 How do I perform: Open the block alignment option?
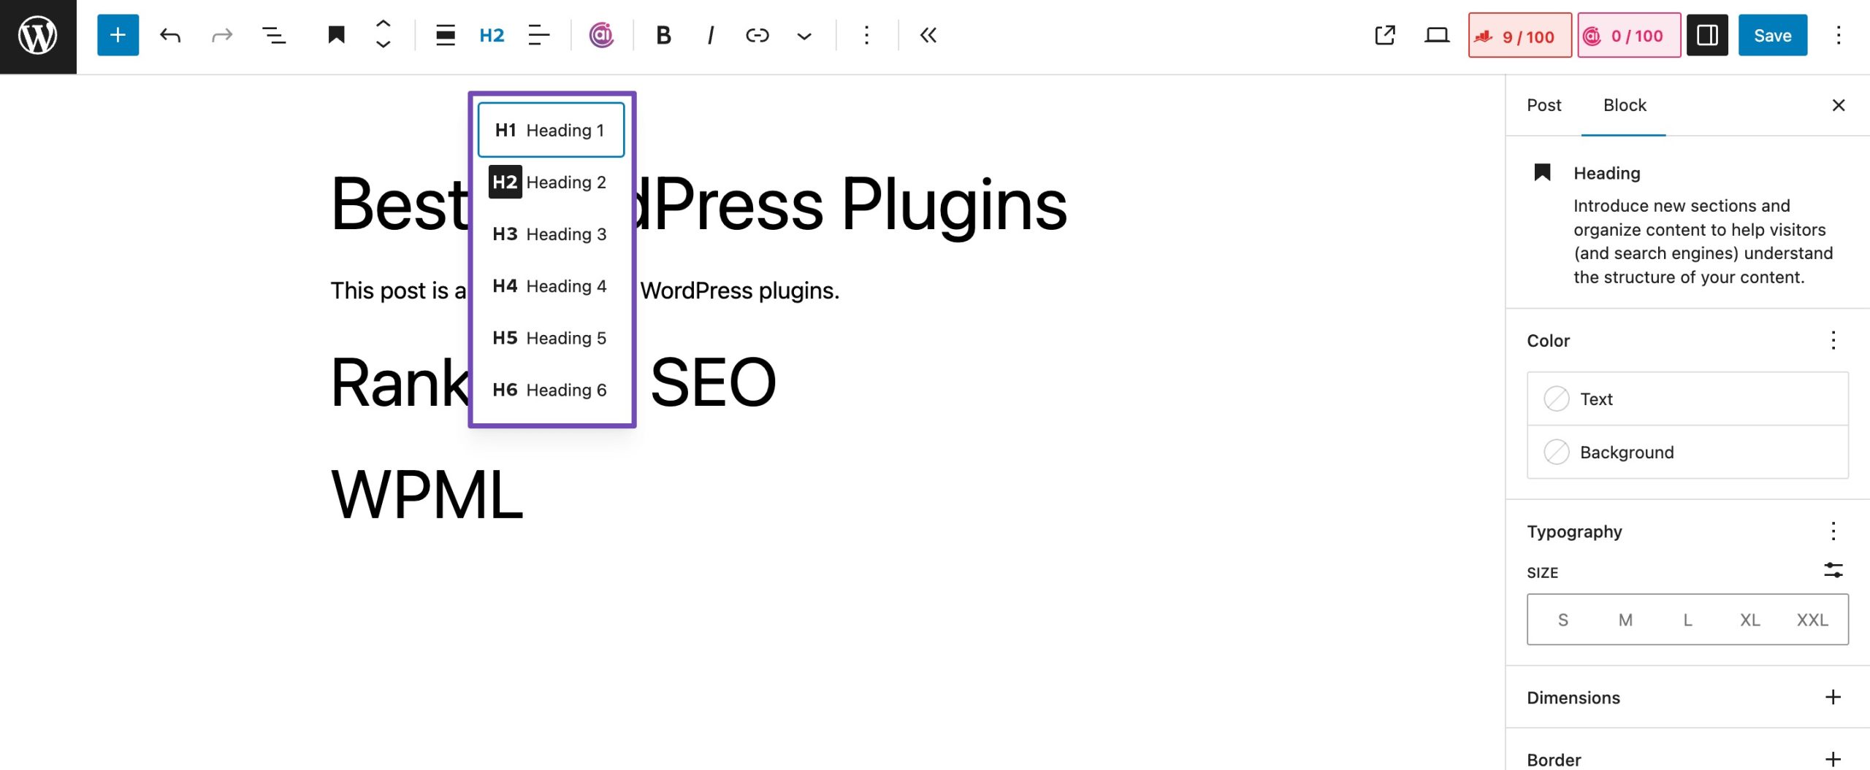(445, 35)
